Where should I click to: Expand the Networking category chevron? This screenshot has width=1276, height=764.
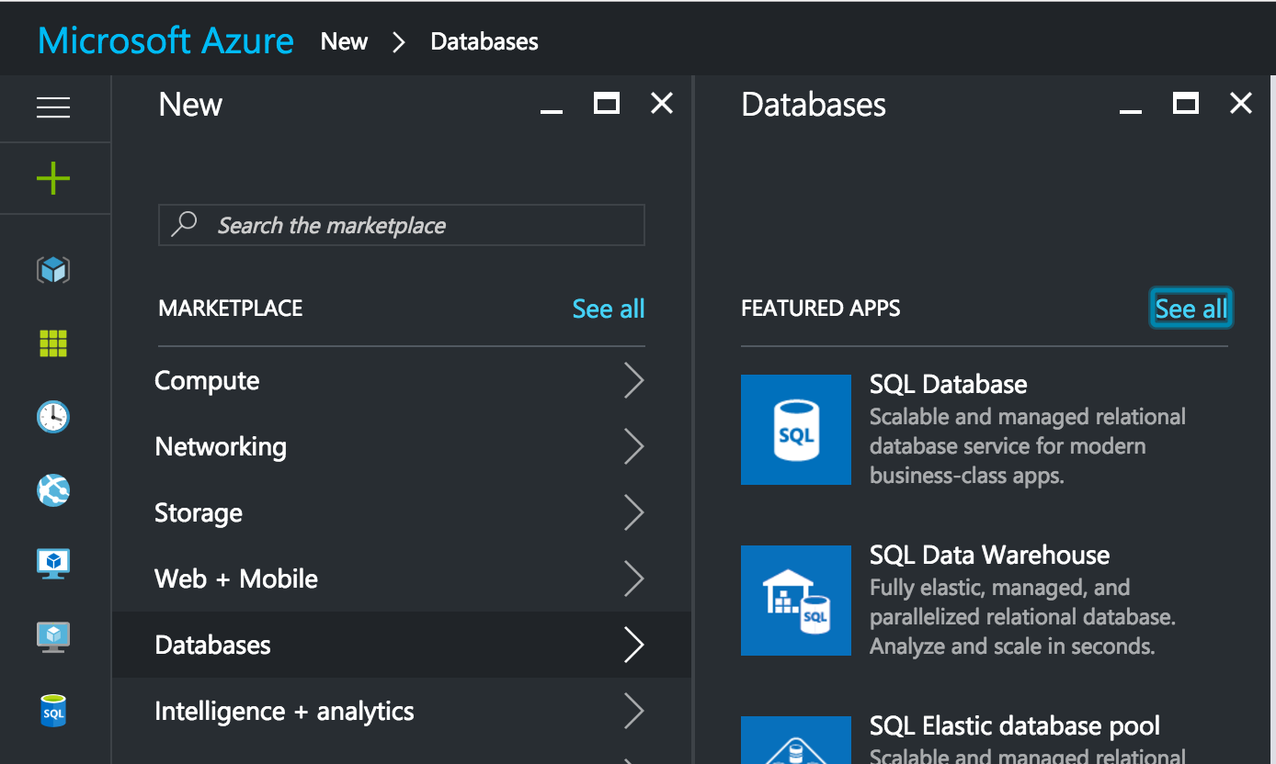point(633,446)
